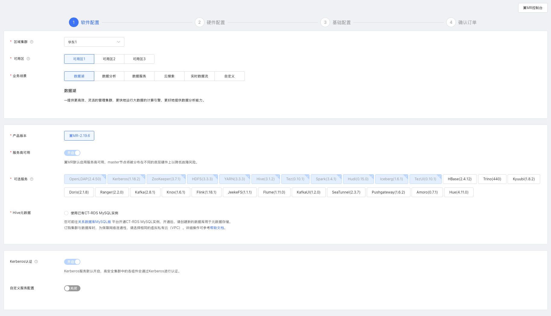Click step 4 确认订单 circle
Viewport: 551px width, 316px height.
tap(451, 22)
